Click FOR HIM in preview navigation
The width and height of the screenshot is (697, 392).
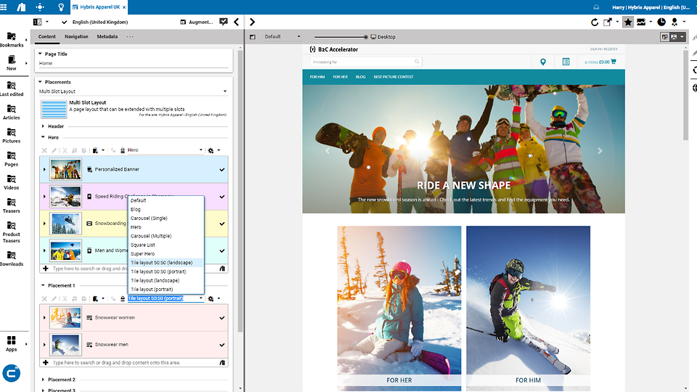point(317,77)
